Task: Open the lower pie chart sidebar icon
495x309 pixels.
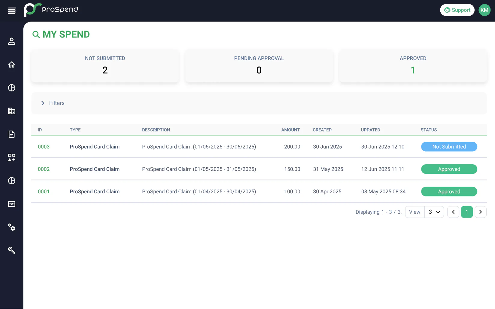Action: (12, 181)
